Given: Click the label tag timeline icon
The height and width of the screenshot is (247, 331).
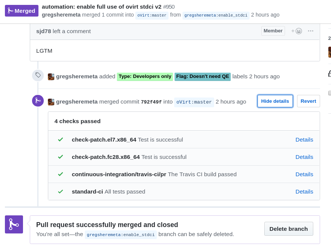Looking at the screenshot, I should (x=38, y=75).
